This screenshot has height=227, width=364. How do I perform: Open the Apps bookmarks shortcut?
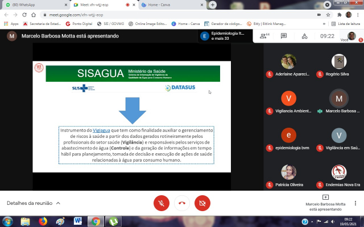pyautogui.click(x=11, y=24)
